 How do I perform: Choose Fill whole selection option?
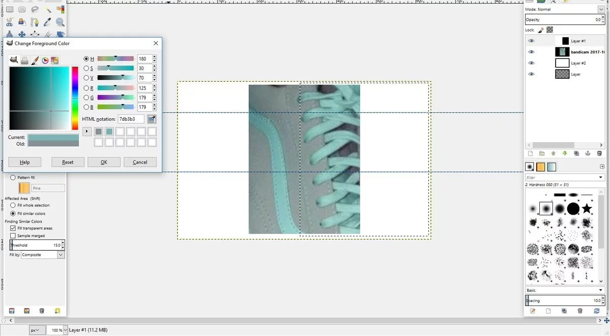point(13,205)
